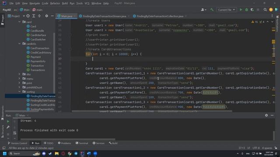
Task: Click the editor horizontal scrollbar
Action: [x=152, y=111]
